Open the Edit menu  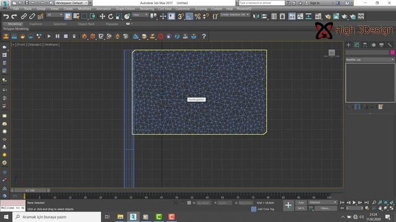pos(16,9)
